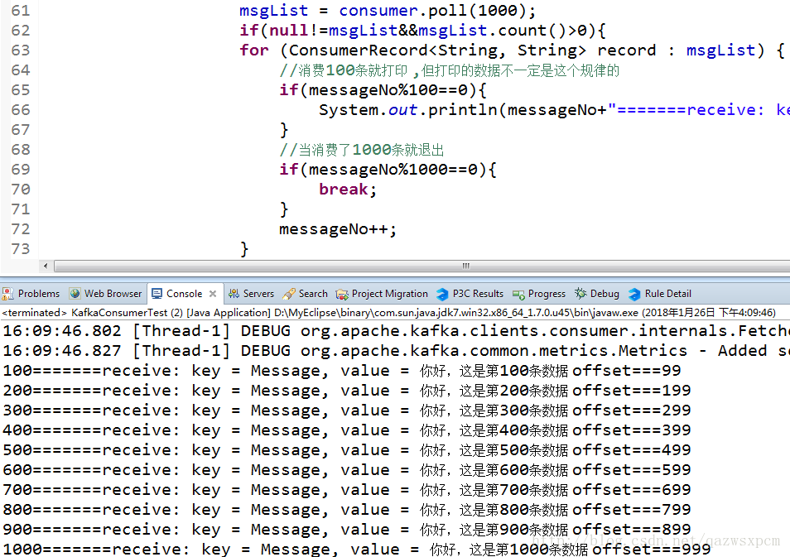
Task: Click the offset===999 console output line
Action: coord(651,549)
